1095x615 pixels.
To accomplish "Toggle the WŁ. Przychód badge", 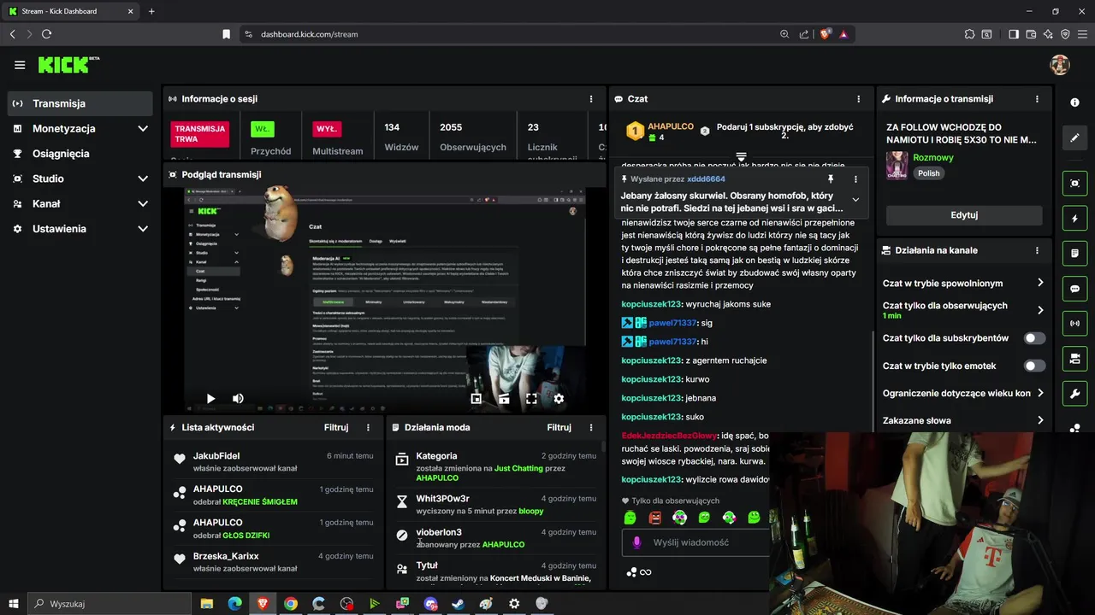I will [262, 130].
